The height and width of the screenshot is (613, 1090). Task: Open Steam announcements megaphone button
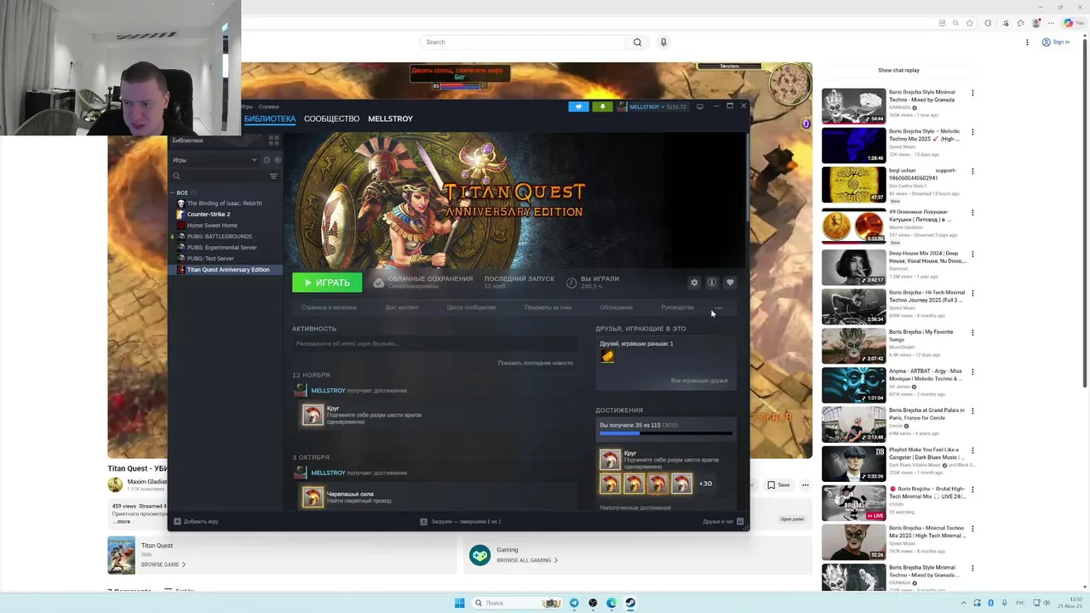point(578,106)
